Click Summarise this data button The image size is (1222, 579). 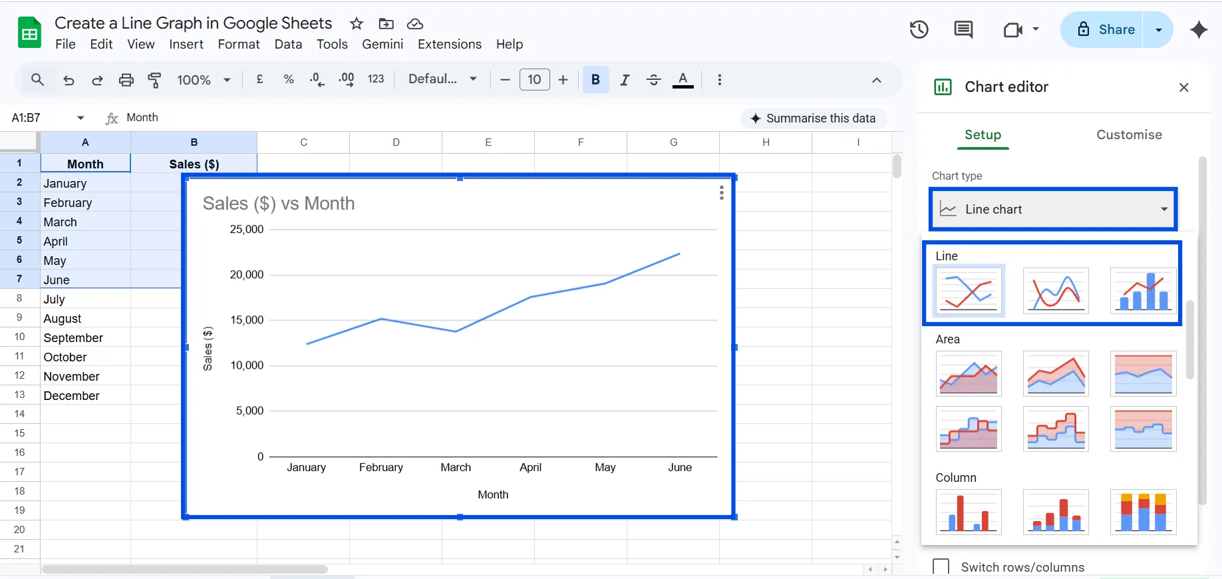pos(813,118)
